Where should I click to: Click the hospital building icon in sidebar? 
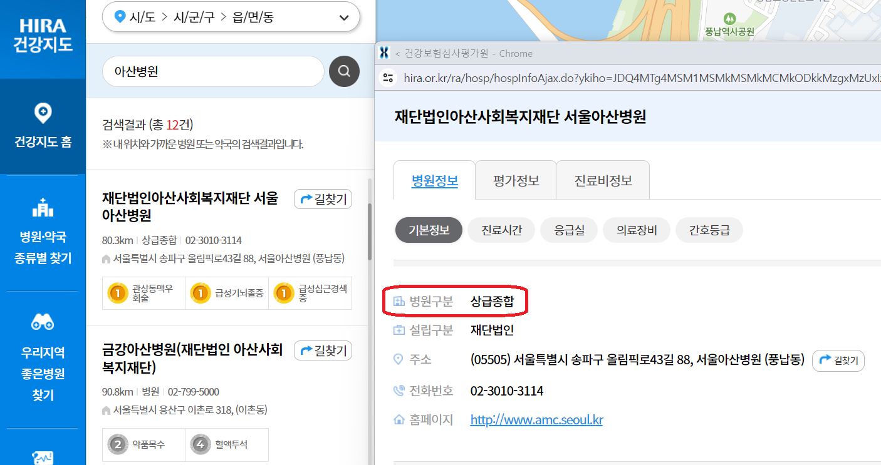[43, 208]
